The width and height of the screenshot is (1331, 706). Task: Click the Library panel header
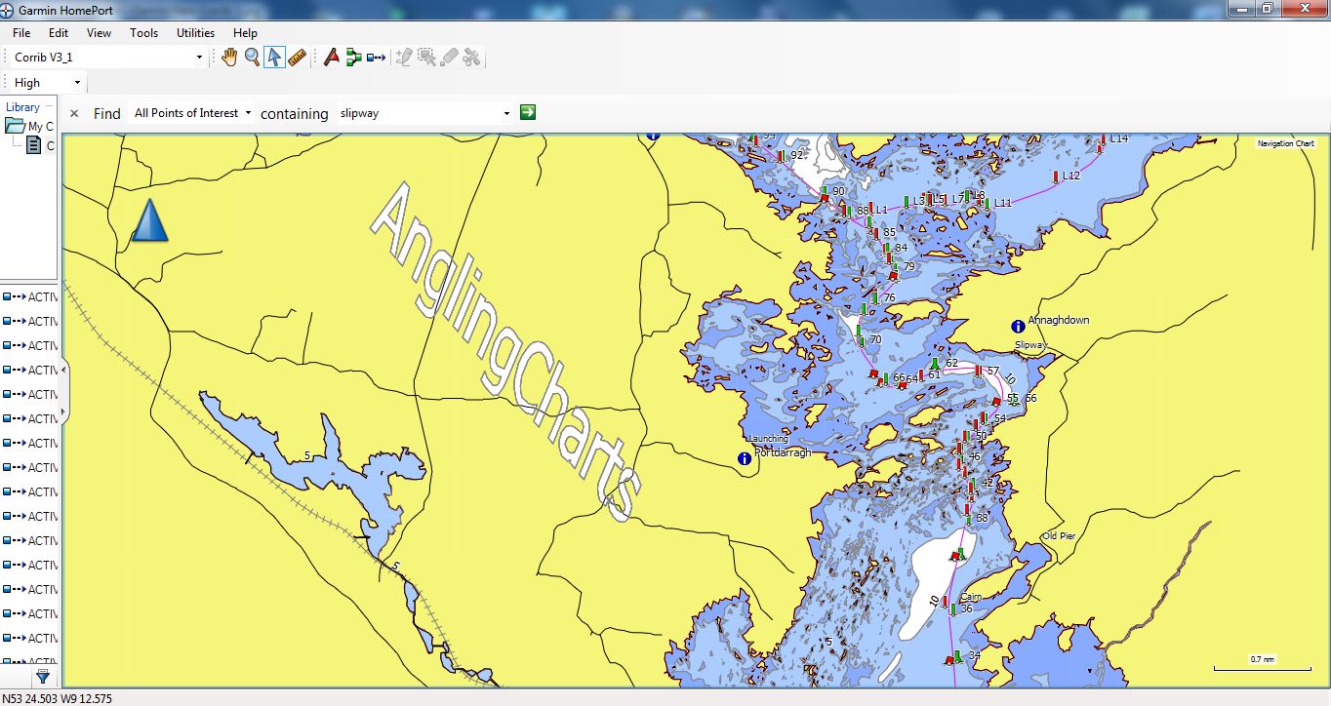[23, 107]
